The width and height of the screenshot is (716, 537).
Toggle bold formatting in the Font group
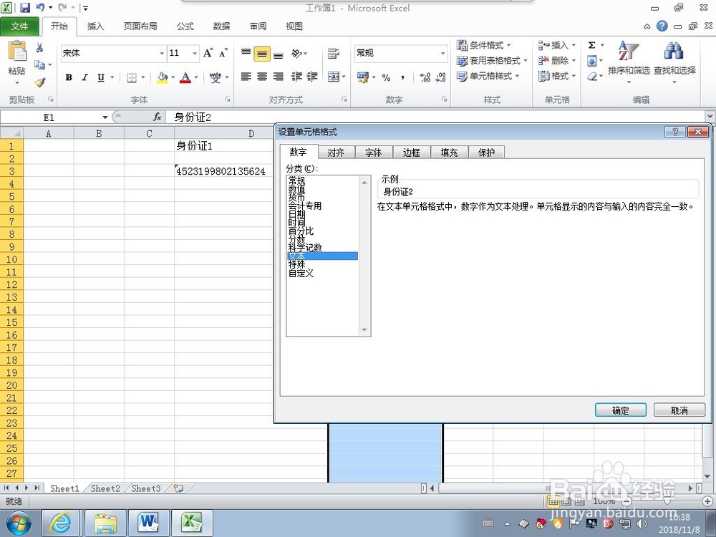click(x=69, y=77)
